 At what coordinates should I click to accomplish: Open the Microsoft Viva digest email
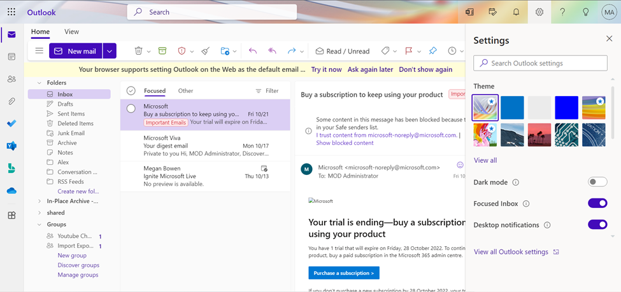205,146
